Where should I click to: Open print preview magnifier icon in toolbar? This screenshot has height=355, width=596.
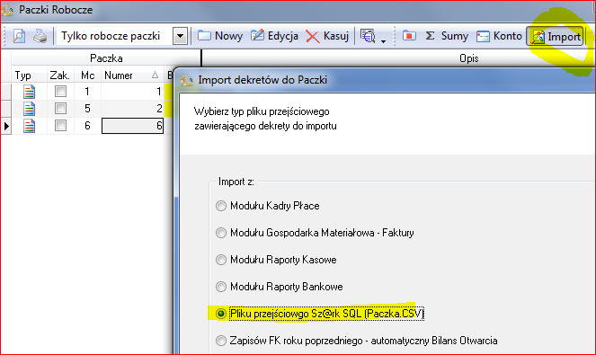(19, 36)
